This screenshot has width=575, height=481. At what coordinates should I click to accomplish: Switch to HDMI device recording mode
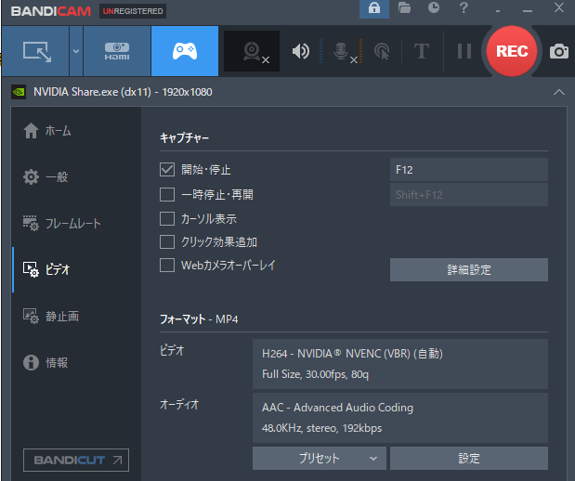pos(117,51)
